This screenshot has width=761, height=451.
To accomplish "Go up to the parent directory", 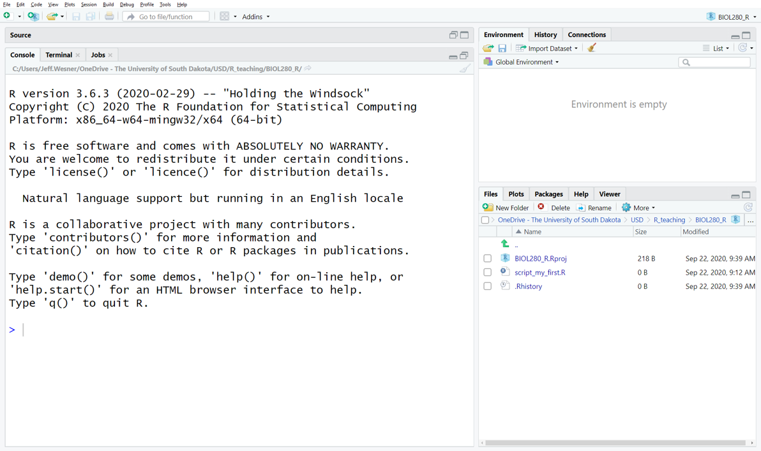I will pyautogui.click(x=505, y=244).
